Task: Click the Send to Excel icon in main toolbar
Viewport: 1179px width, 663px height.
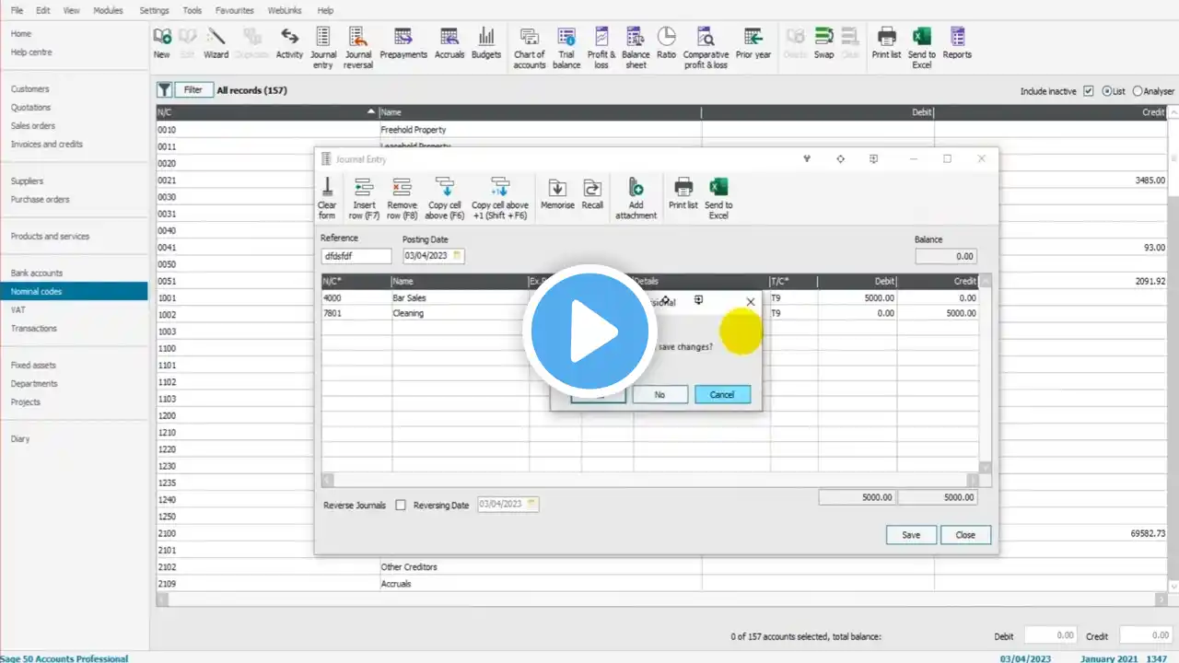Action: 921,47
